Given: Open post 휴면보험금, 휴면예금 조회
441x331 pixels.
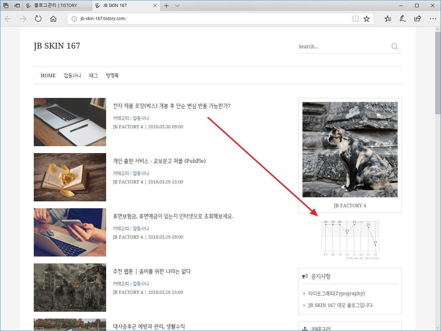Looking at the screenshot, I should pyautogui.click(x=173, y=216).
